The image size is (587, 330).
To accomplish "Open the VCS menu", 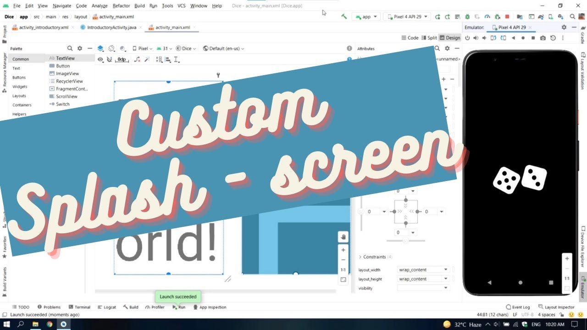I will coord(181,5).
